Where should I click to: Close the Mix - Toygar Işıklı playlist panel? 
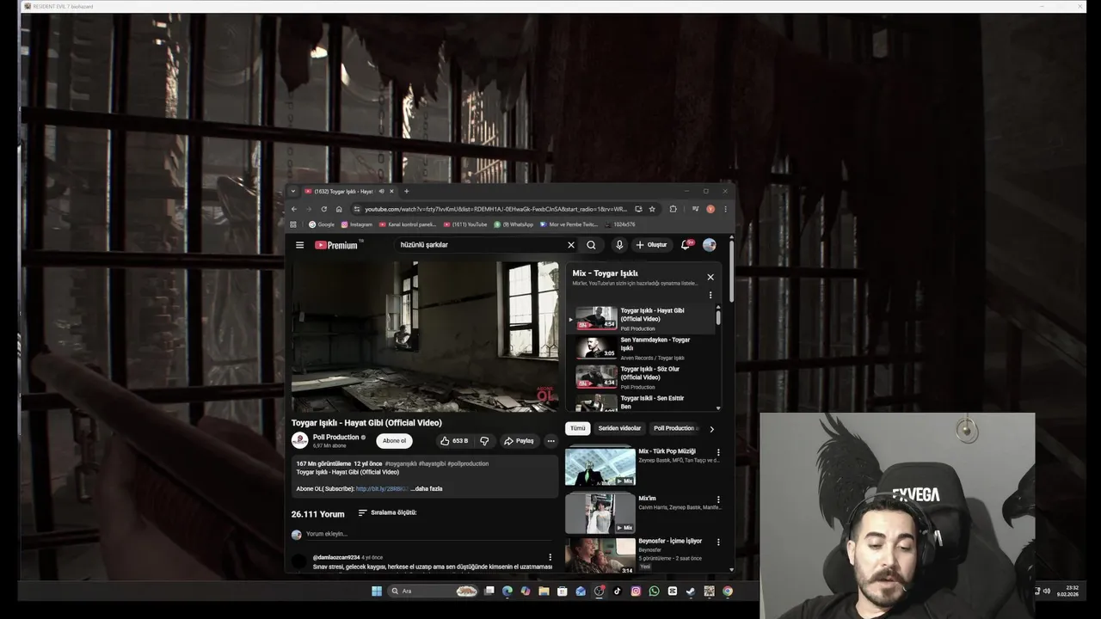pyautogui.click(x=710, y=277)
